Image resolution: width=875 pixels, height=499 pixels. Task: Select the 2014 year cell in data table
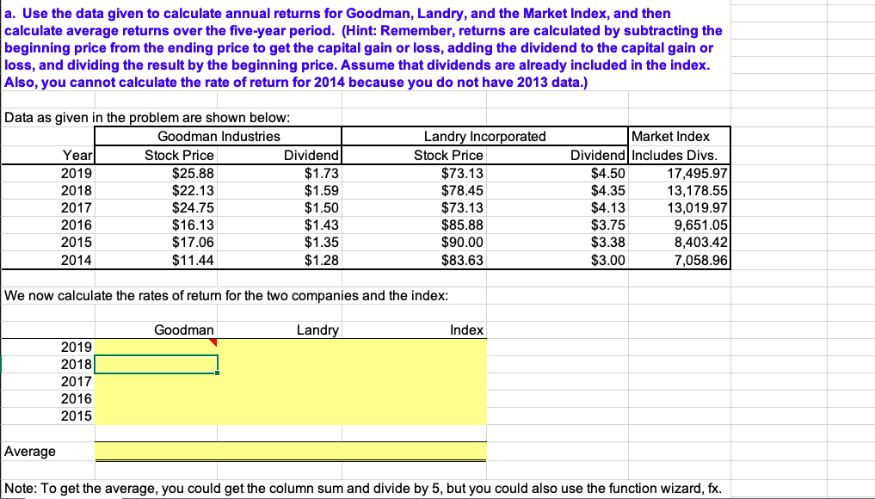coord(77,260)
